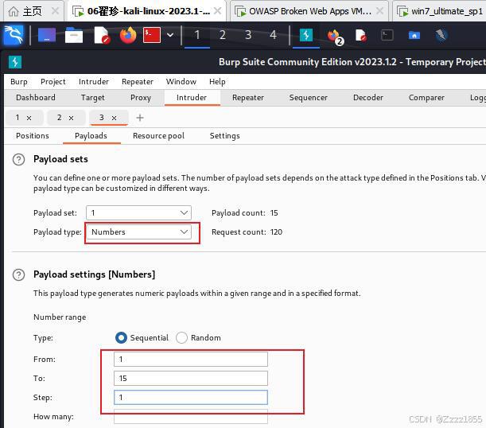
Task: Open help for Payload sets
Action: click(x=18, y=160)
